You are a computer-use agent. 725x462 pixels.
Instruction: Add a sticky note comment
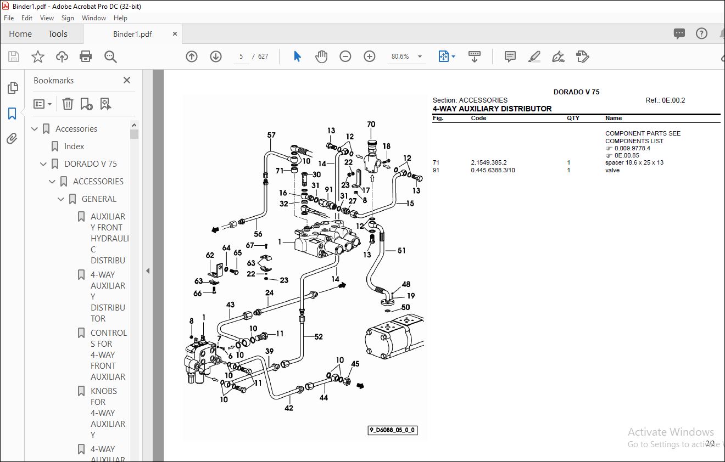(510, 57)
